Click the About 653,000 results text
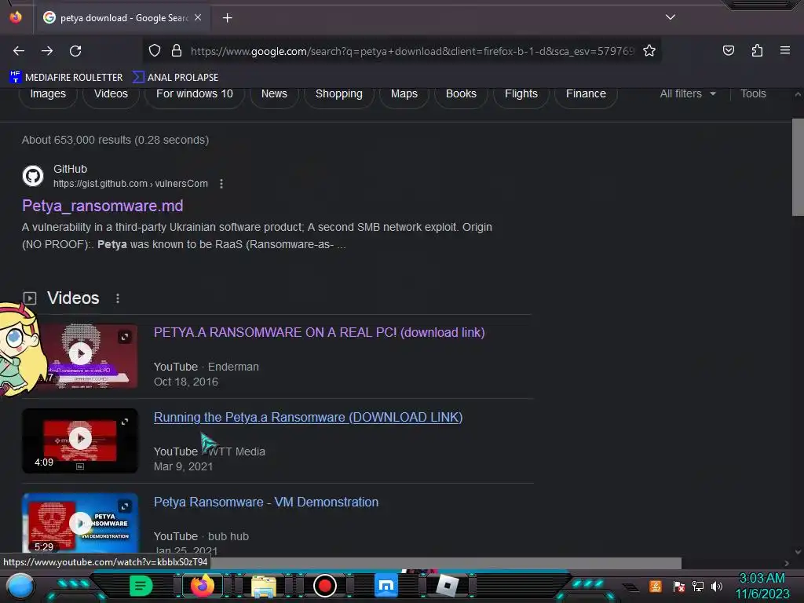This screenshot has height=603, width=804. coord(115,140)
